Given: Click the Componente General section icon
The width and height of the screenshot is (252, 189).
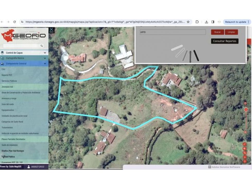Looking at the screenshot, I should pos(2,64).
